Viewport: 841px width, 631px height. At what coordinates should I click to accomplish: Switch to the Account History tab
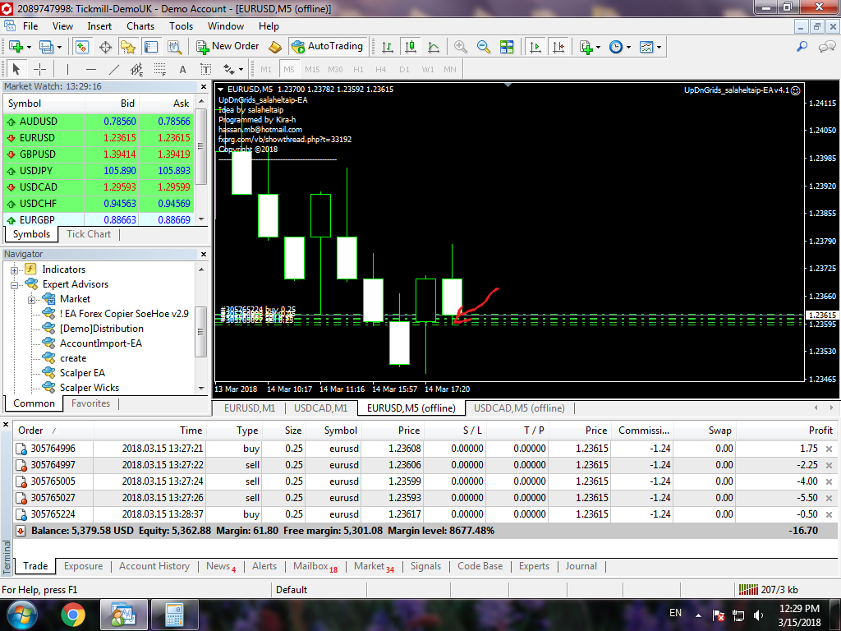coord(154,566)
